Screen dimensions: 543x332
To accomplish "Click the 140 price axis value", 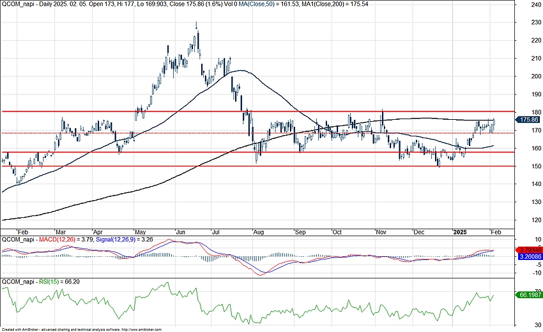I will pos(536,184).
